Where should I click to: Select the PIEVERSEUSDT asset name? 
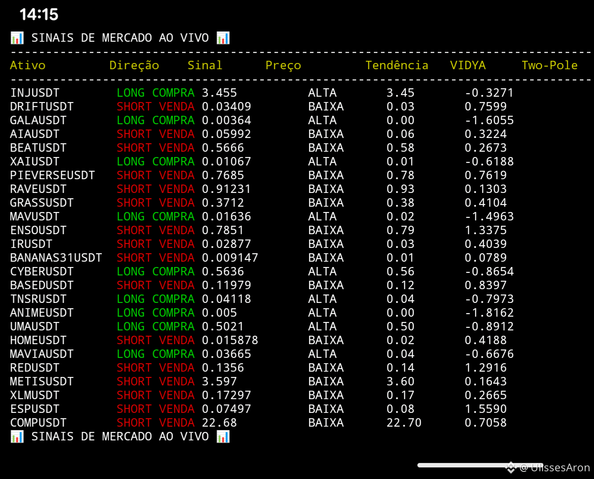coord(52,175)
